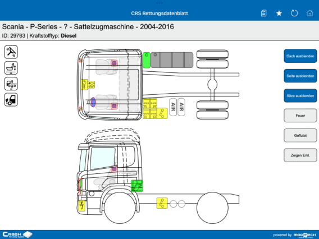Select the yellow battery block in top view
Viewport: 319px width, 239px height.
[150, 108]
